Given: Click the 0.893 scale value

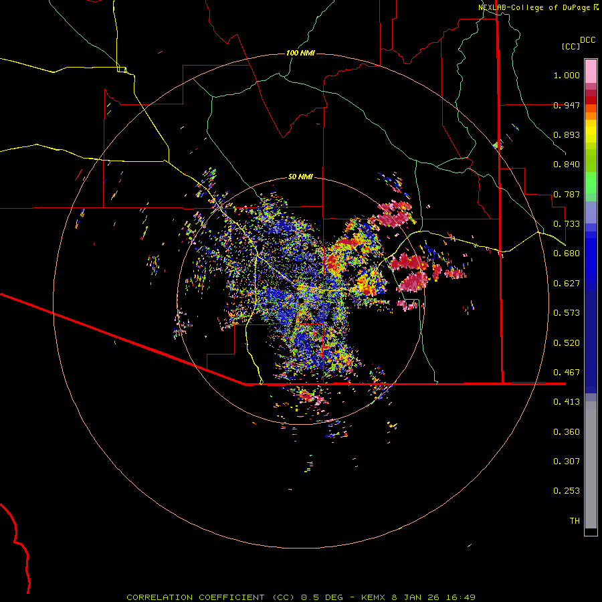Looking at the screenshot, I should pyautogui.click(x=567, y=134).
